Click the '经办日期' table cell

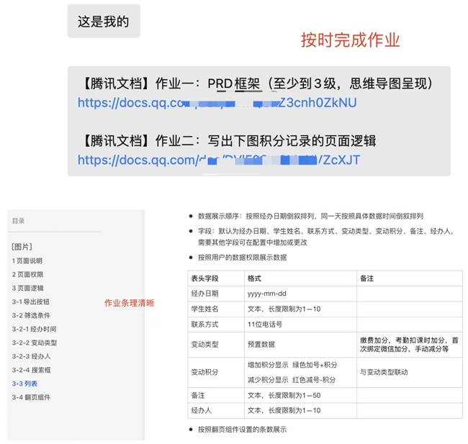pos(216,294)
